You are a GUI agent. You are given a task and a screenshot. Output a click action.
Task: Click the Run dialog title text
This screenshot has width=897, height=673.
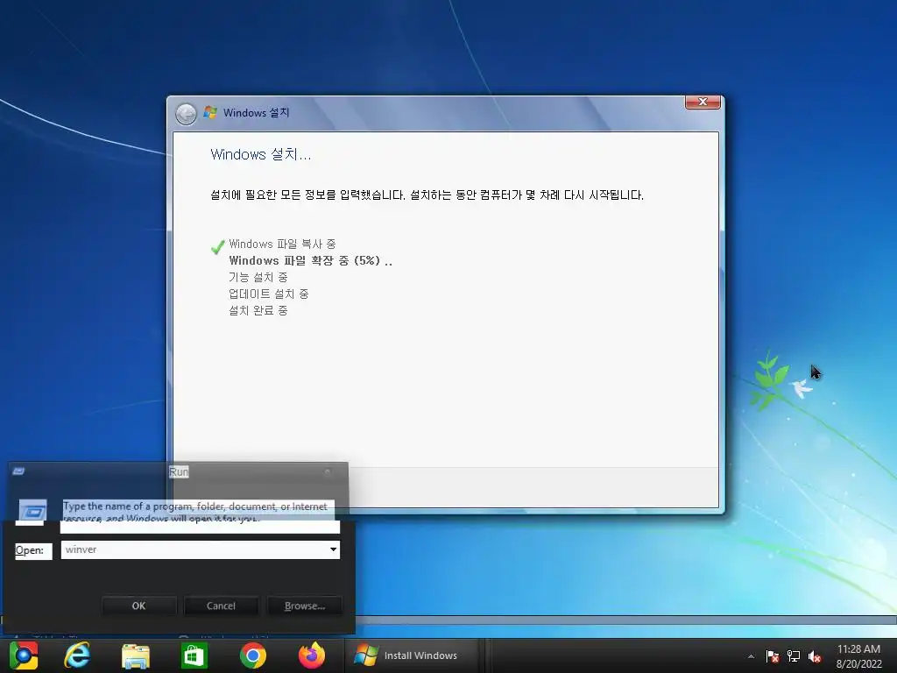click(179, 471)
